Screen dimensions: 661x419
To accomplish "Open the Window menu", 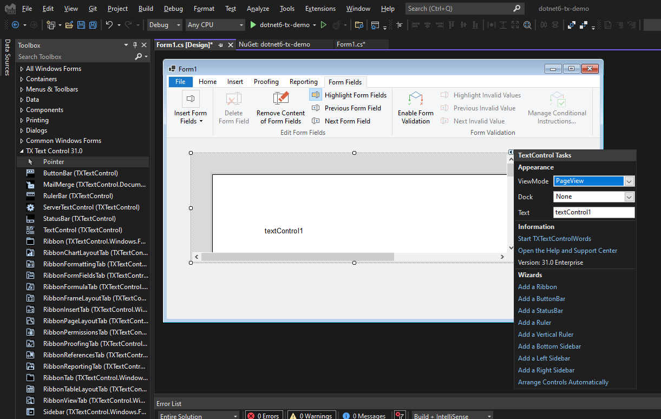I will click(358, 9).
